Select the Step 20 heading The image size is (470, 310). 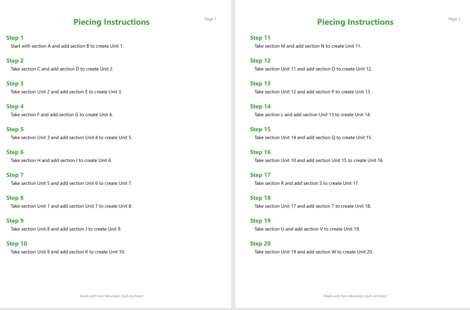pos(260,244)
